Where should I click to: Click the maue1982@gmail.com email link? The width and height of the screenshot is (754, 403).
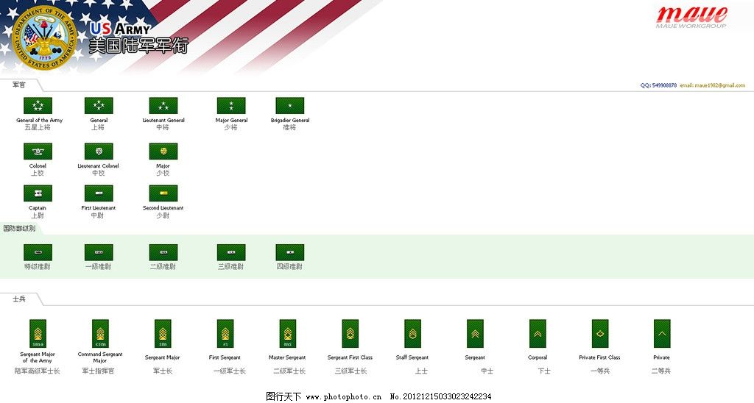(712, 85)
